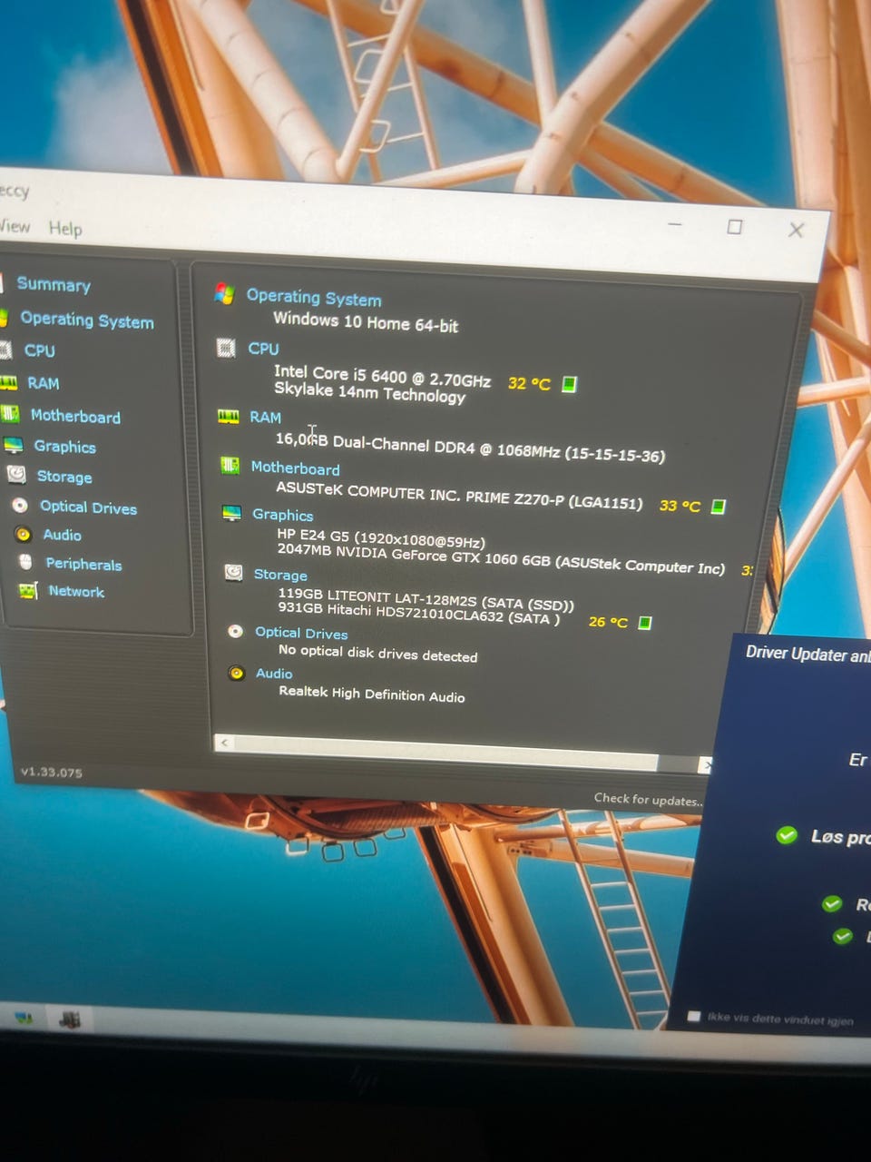Click version label v1.33.075
This screenshot has height=1162, width=871.
[52, 773]
